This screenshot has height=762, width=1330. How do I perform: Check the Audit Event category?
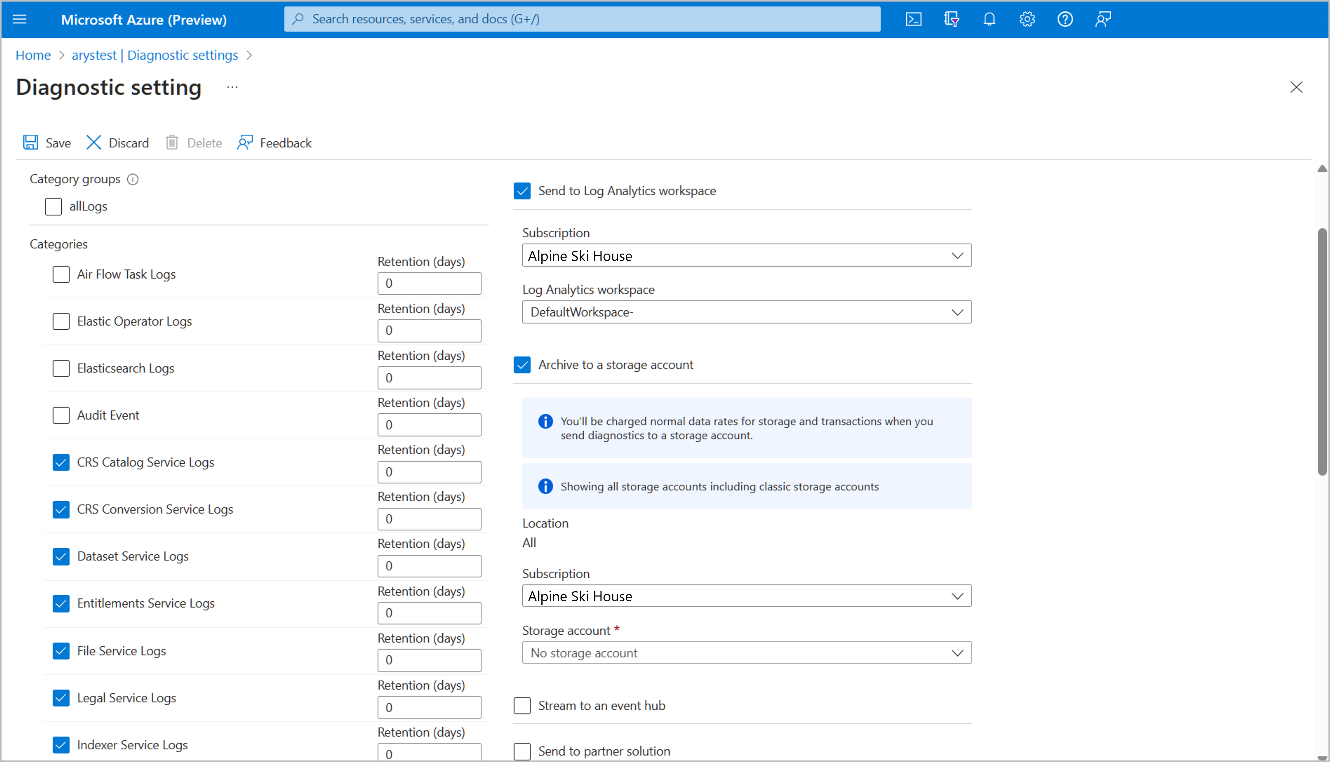pyautogui.click(x=61, y=415)
